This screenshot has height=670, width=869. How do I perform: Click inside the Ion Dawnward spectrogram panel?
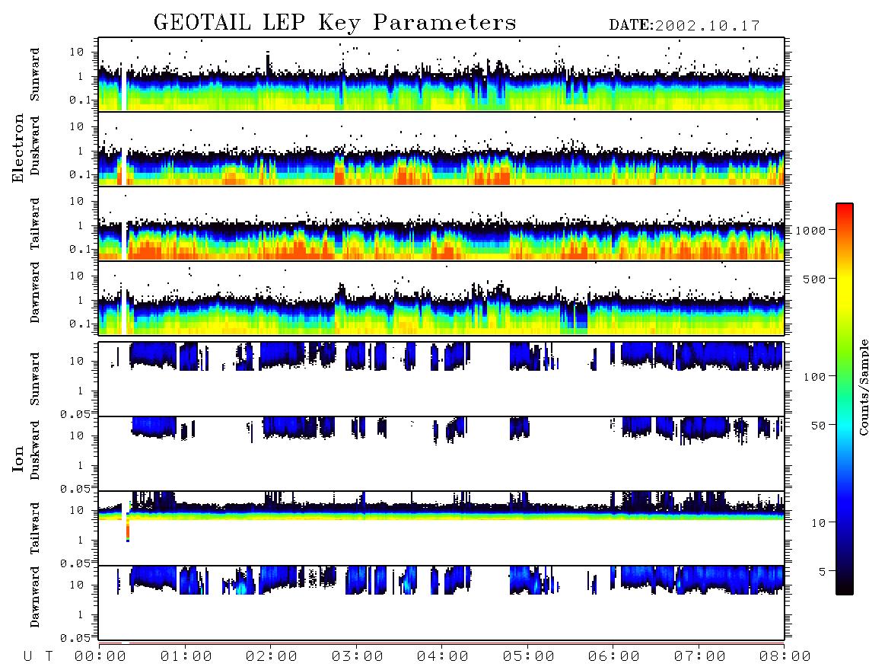pyautogui.click(x=441, y=603)
